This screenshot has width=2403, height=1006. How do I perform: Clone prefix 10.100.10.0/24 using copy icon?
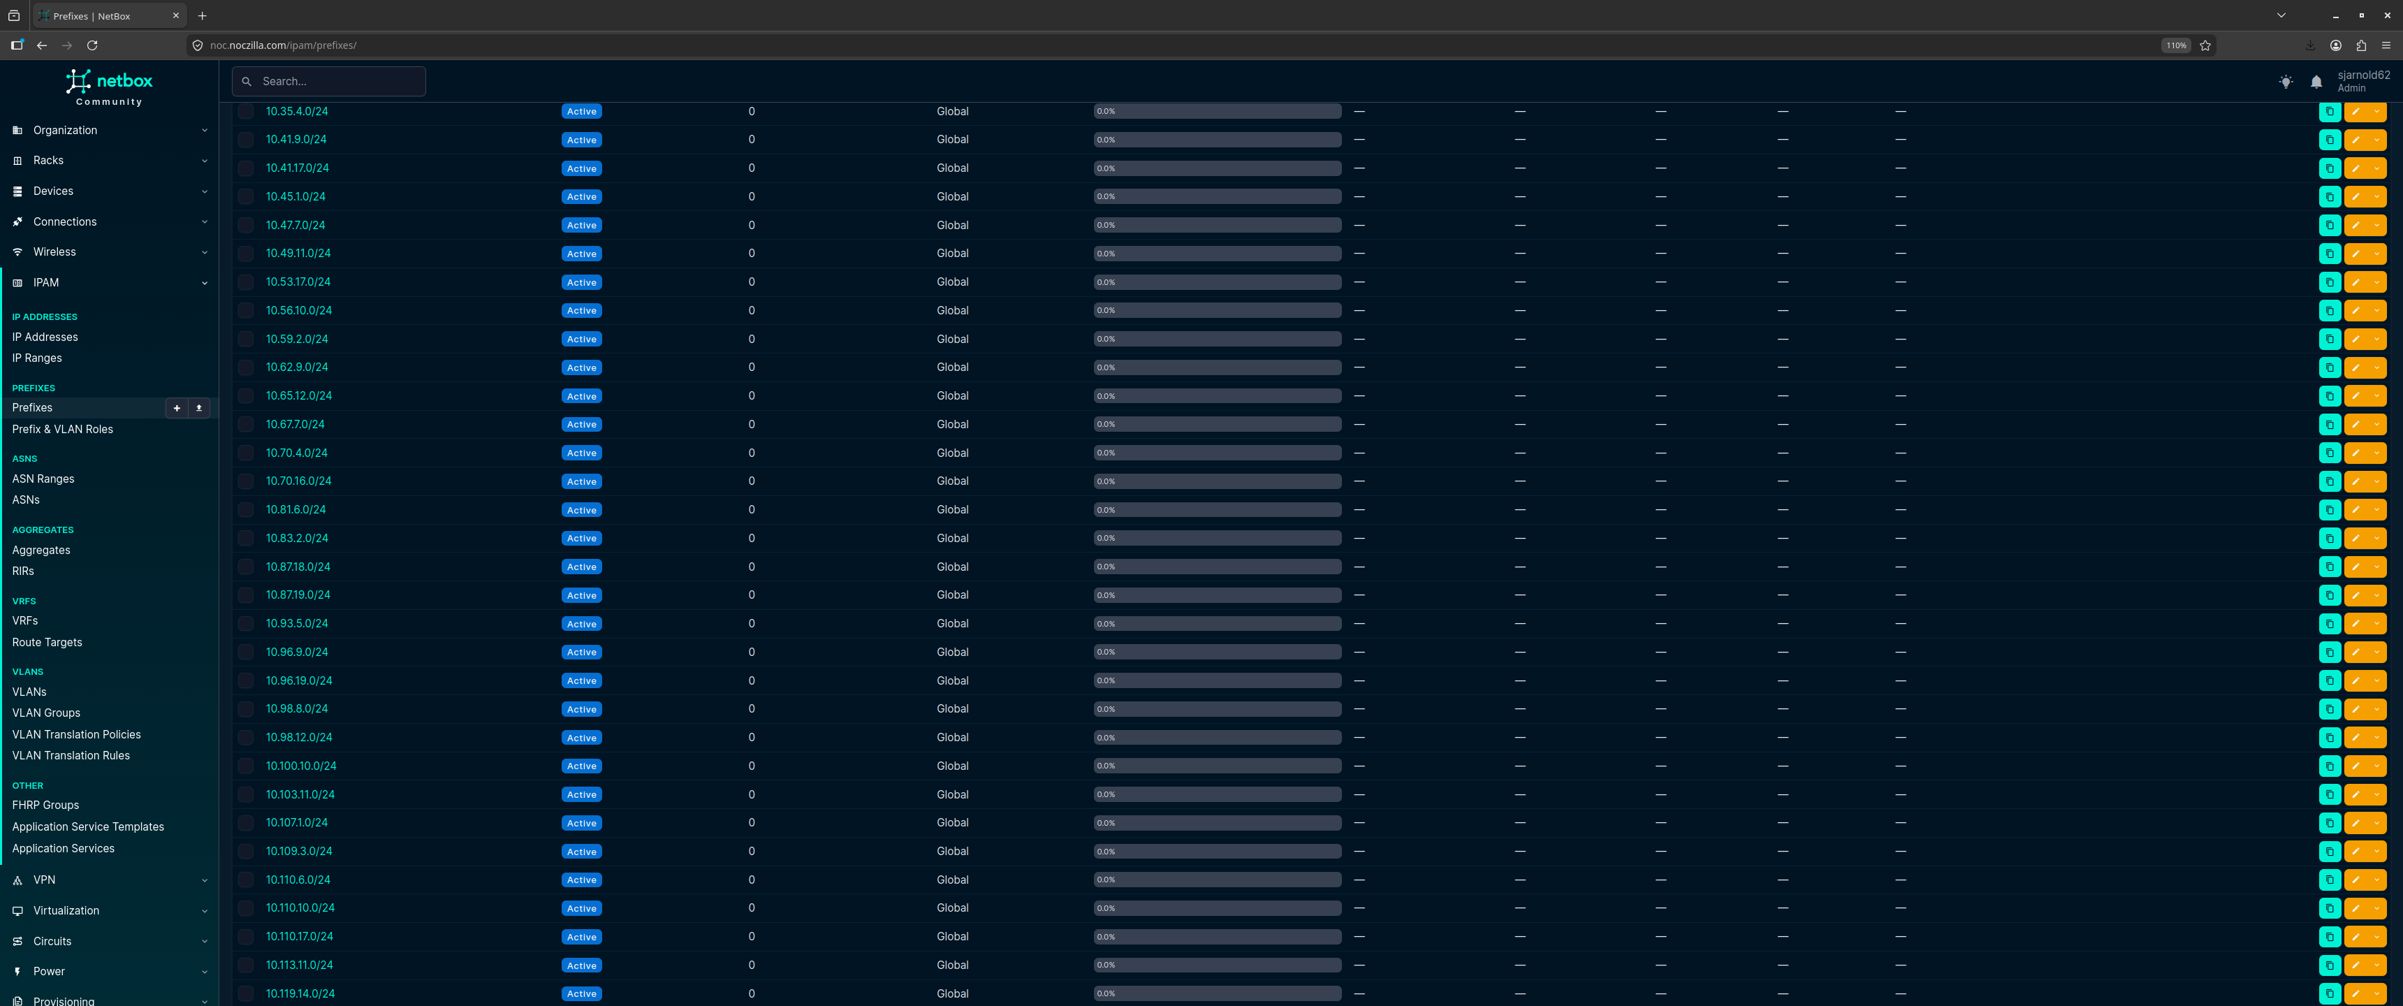pos(2330,766)
